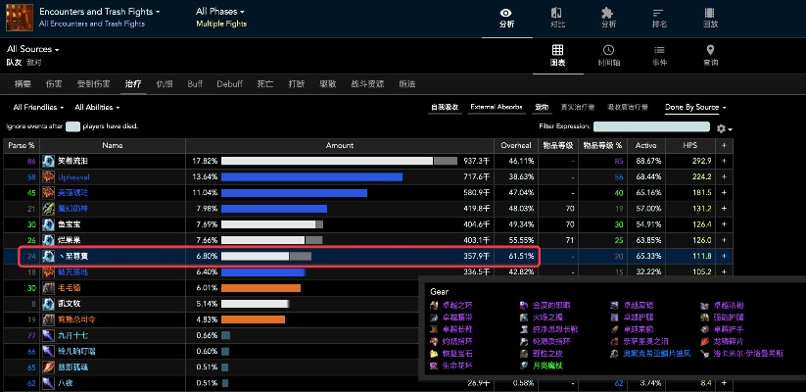Open the All Friendlies dropdown
This screenshot has height=392, width=806.
click(x=39, y=107)
